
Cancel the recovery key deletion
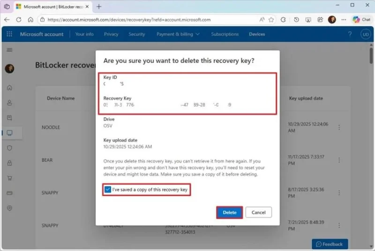coord(258,212)
